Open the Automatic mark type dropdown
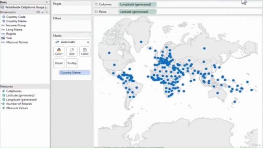The image size is (263, 148). click(x=72, y=42)
